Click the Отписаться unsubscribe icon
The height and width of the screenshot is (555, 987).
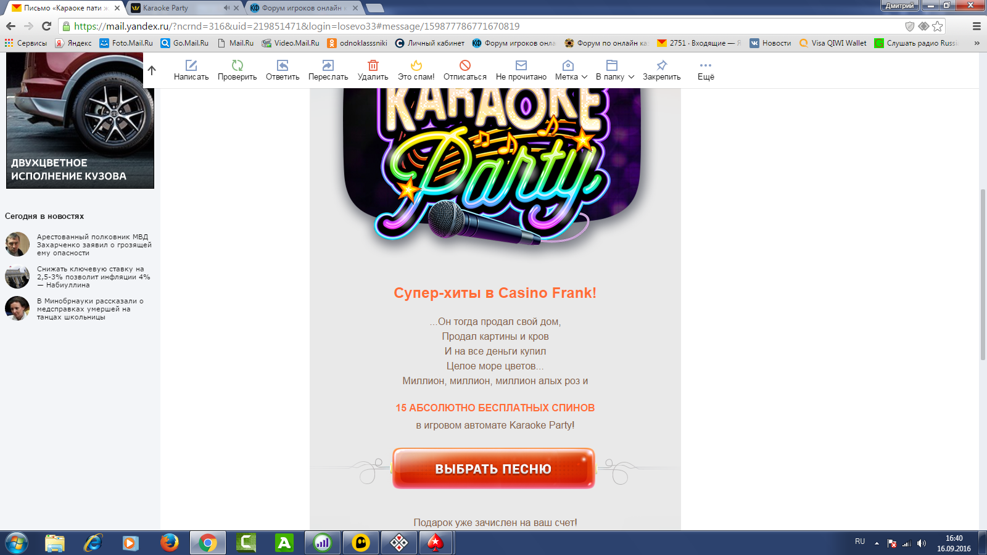click(465, 65)
